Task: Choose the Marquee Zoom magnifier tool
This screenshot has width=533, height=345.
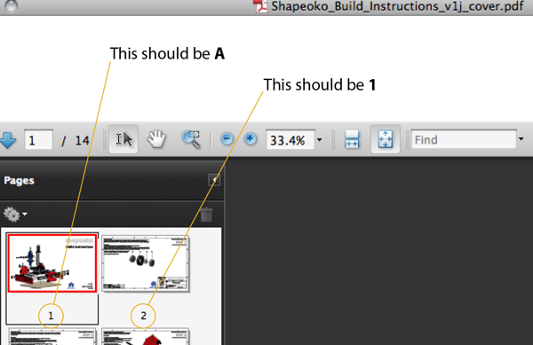Action: 191,139
